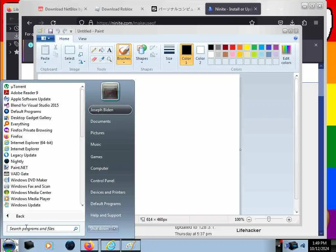336x252 pixels.
Task: Open Firefox extensions puzzle icon
Action: pyautogui.click(x=304, y=23)
